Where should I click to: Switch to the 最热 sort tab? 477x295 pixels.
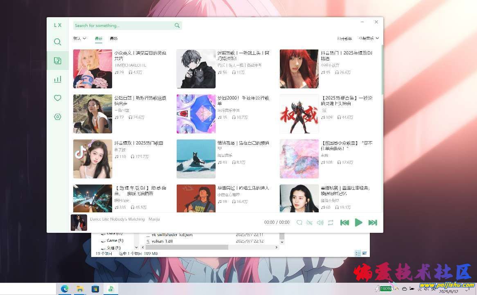(113, 38)
